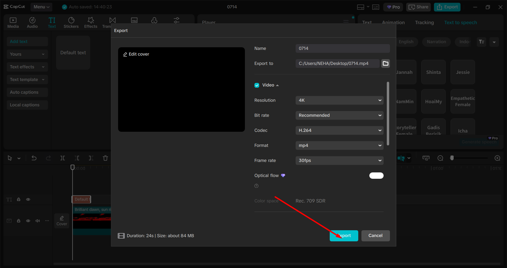The image size is (507, 268).
Task: Open the captions panel icon in toolbar
Action: [134, 20]
